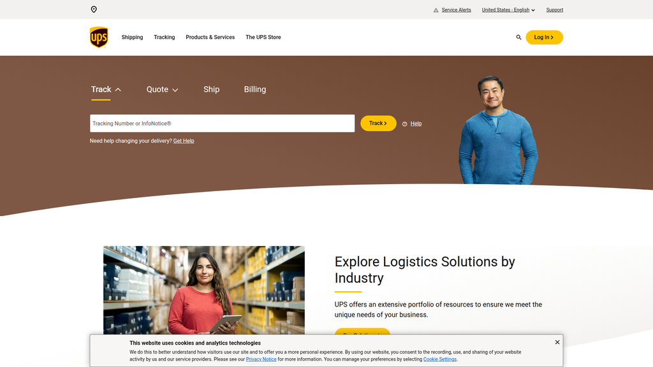The image size is (653, 367).
Task: Collapse the Track tab chevron
Action: click(118, 89)
